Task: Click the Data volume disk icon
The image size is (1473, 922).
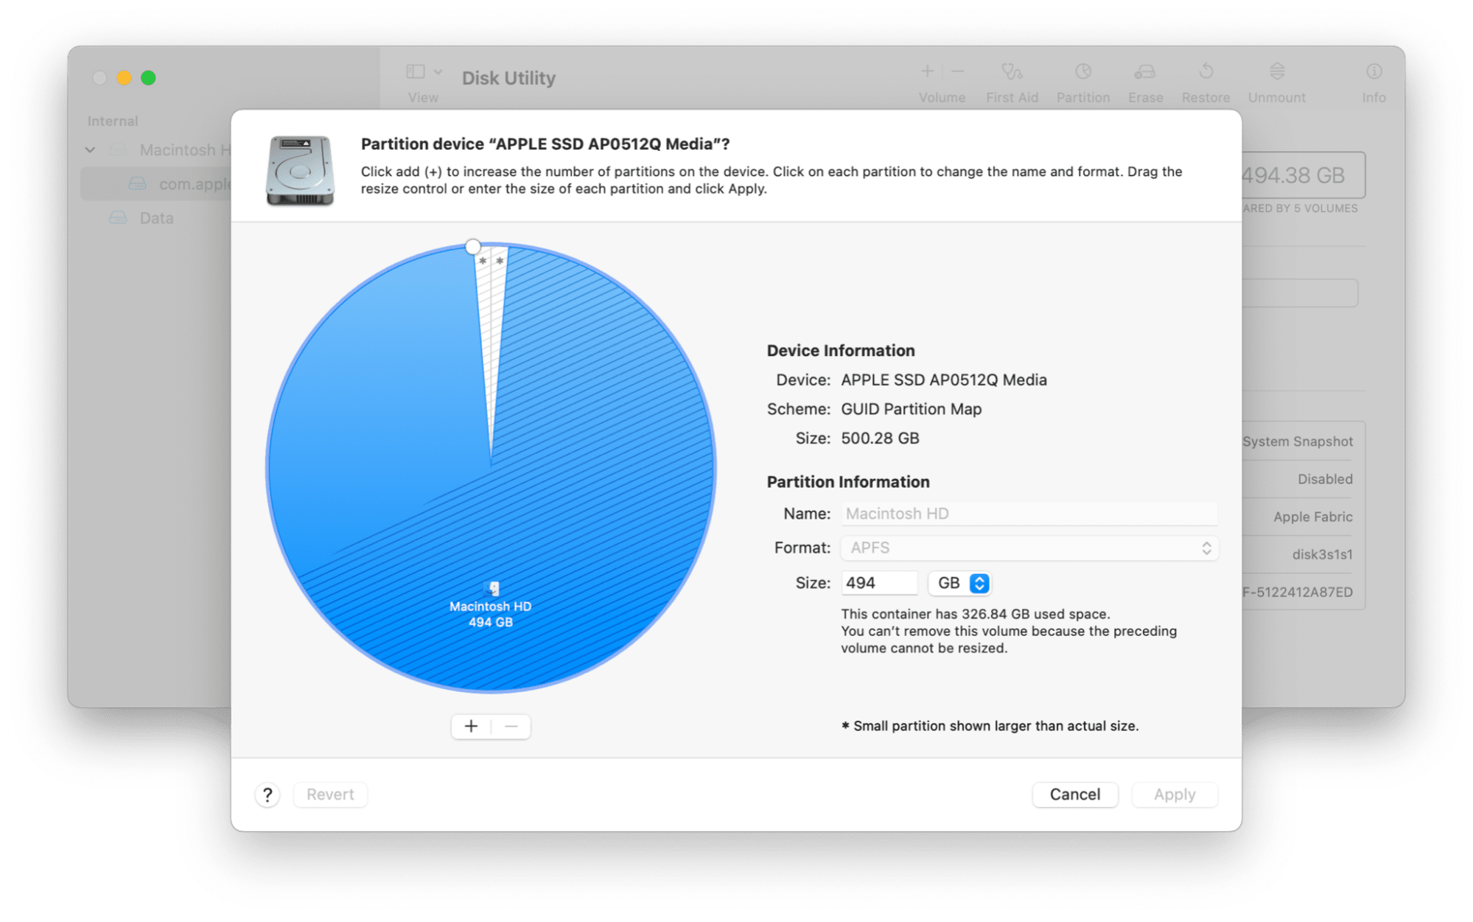Action: [118, 218]
